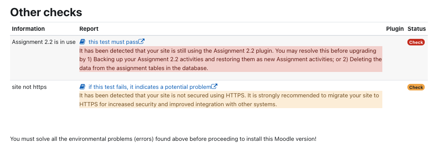Click the orange HTTPS warning message

pos(231,100)
